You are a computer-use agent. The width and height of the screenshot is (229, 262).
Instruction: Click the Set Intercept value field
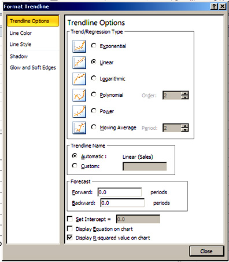click(x=138, y=219)
